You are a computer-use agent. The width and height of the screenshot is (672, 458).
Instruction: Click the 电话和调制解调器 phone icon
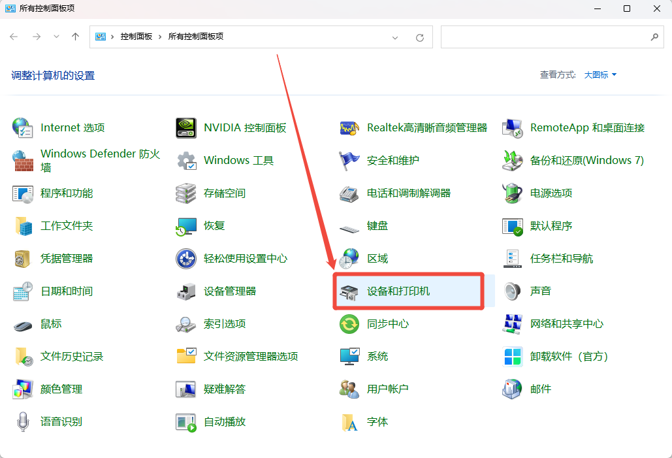(349, 193)
